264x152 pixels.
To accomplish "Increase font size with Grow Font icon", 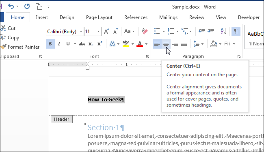I will [106, 31].
